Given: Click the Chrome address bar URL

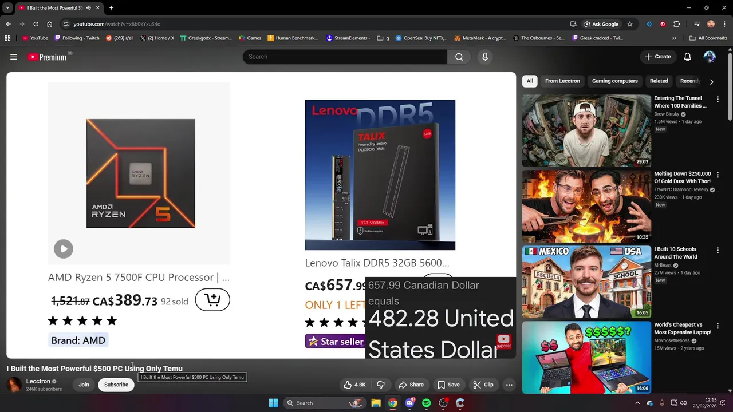Looking at the screenshot, I should (x=117, y=24).
